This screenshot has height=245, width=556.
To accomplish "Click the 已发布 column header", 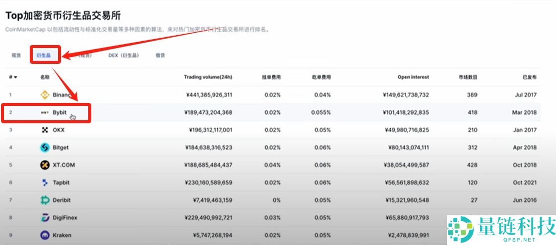I will tap(529, 77).
